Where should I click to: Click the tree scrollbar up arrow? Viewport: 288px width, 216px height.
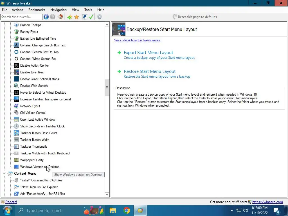(107, 24)
